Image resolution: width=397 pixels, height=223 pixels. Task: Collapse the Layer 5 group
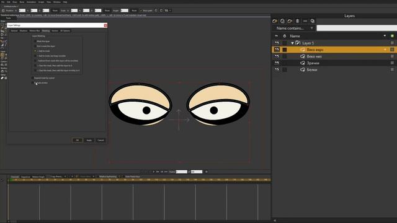(292, 43)
